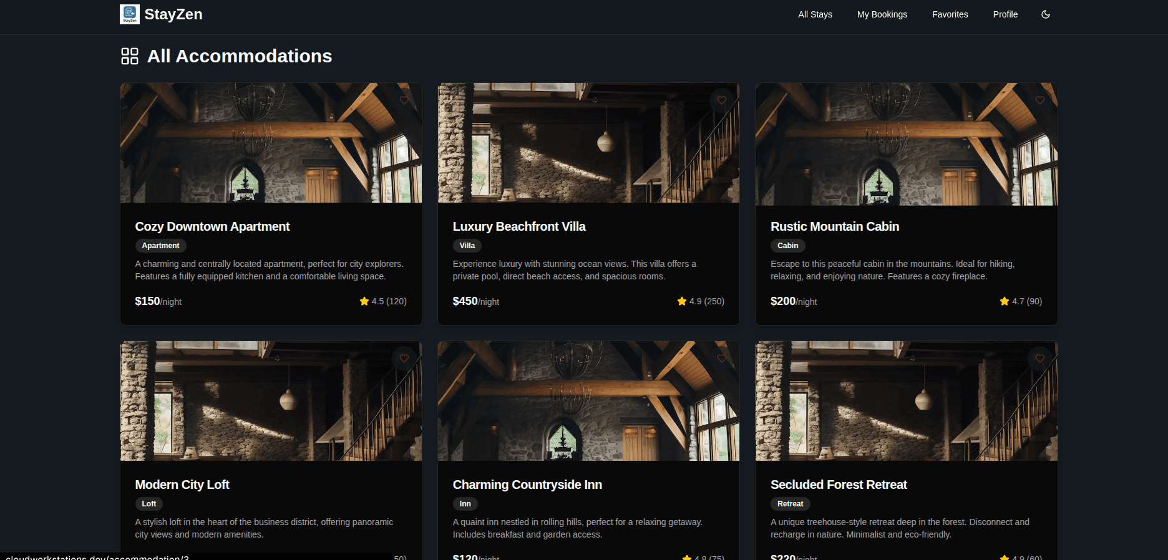Click the Loft type badge

(148, 504)
